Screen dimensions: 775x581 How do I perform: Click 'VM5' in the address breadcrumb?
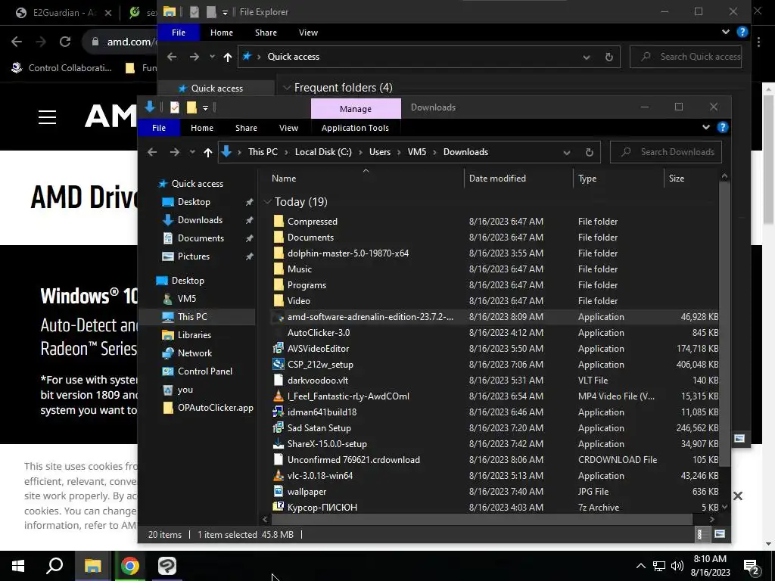coord(417,152)
